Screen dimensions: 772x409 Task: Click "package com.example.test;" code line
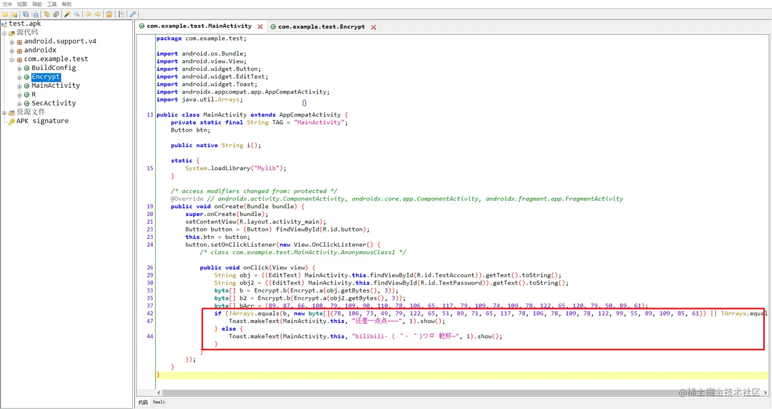(201, 38)
